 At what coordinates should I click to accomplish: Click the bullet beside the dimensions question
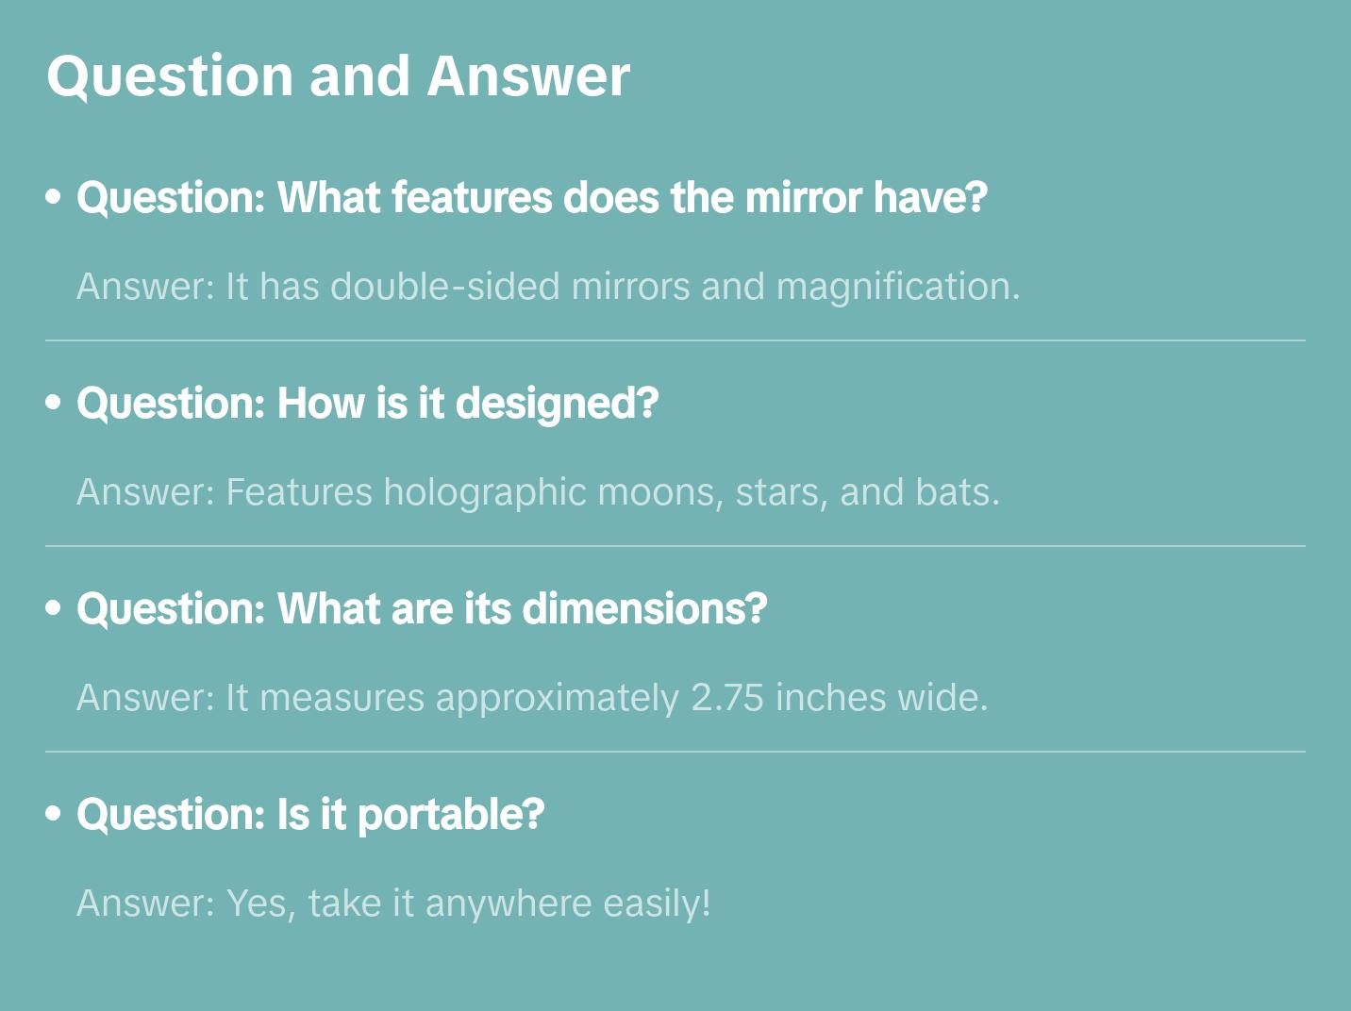pyautogui.click(x=54, y=608)
